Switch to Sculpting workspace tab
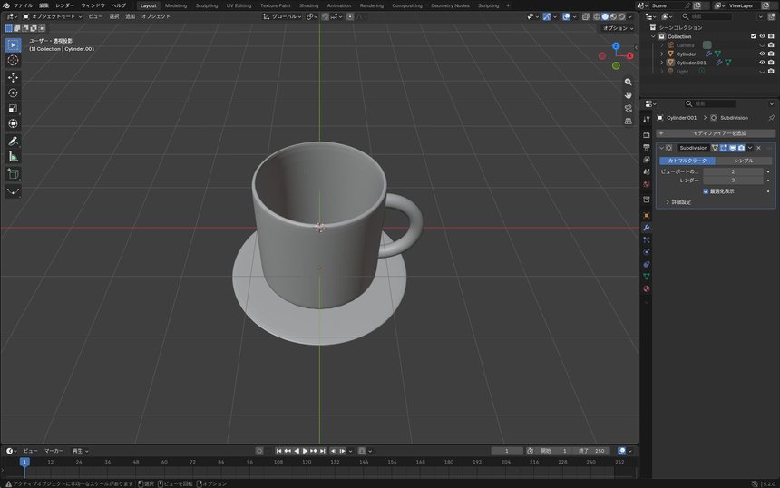This screenshot has height=488, width=780. pyautogui.click(x=207, y=5)
